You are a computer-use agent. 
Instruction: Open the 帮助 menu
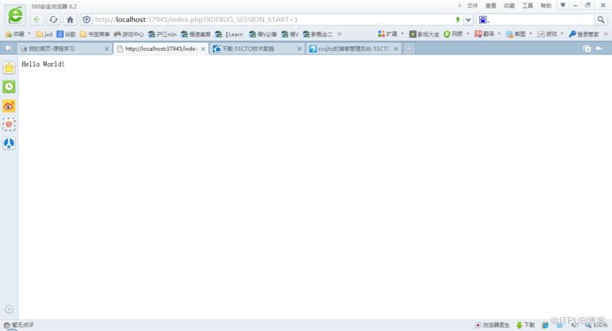pos(546,6)
